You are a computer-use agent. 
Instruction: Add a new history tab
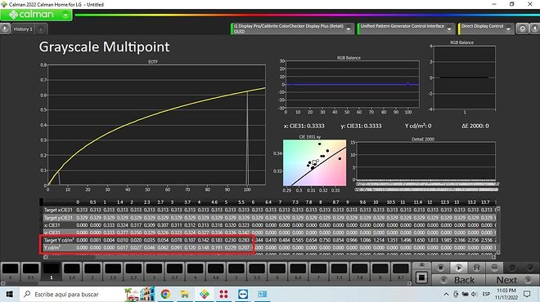(41, 29)
